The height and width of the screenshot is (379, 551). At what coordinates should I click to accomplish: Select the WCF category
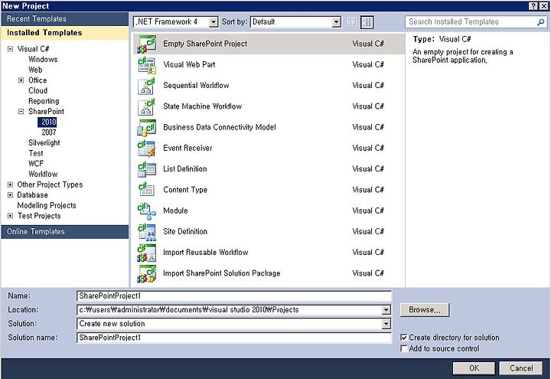36,164
